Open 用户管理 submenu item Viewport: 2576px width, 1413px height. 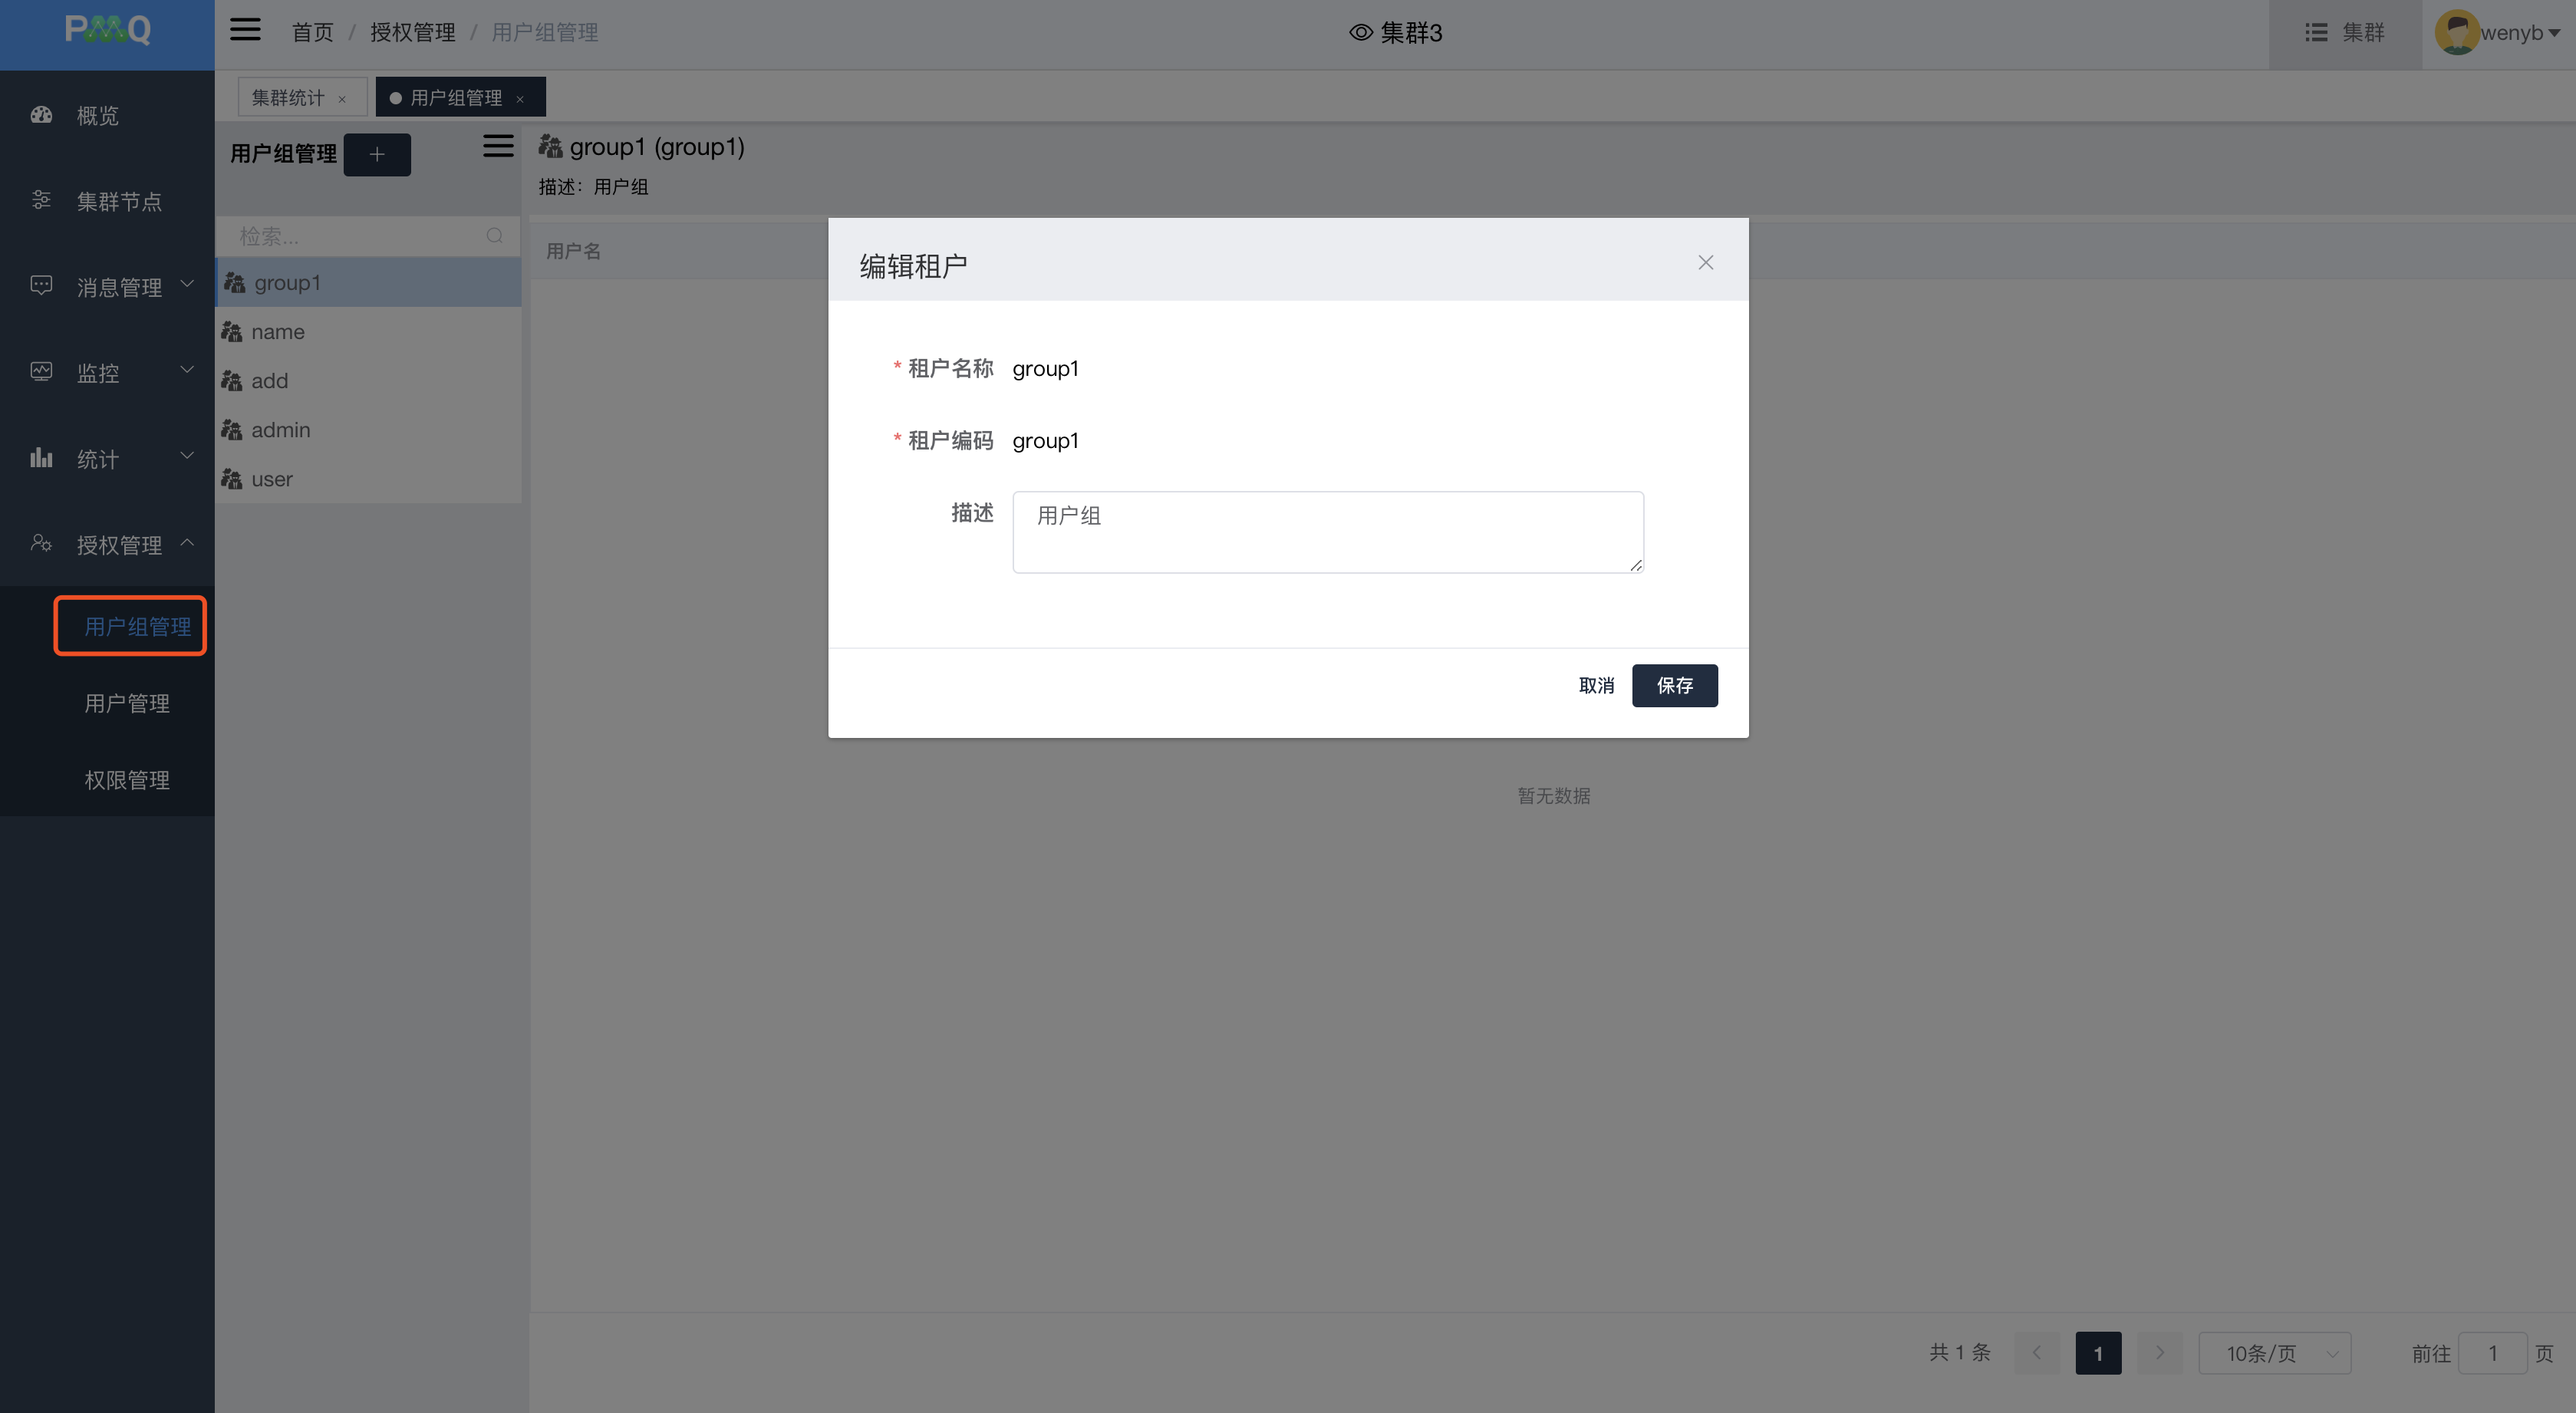pyautogui.click(x=127, y=703)
